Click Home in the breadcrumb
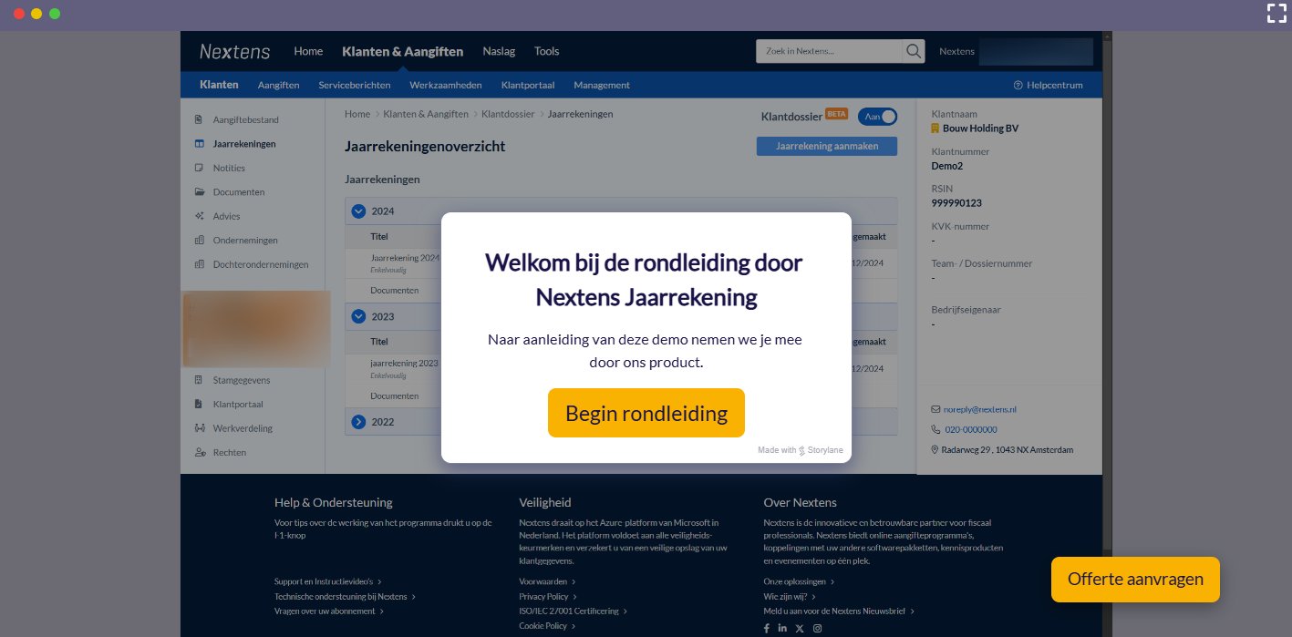 [357, 114]
